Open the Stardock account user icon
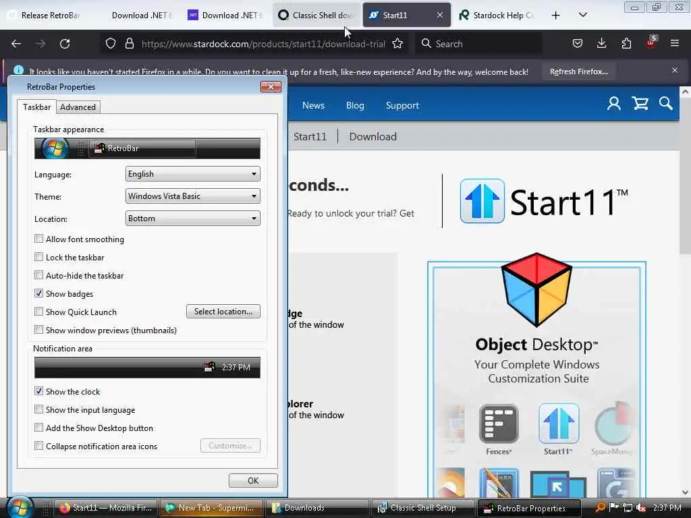Image resolution: width=691 pixels, height=518 pixels. (x=614, y=103)
